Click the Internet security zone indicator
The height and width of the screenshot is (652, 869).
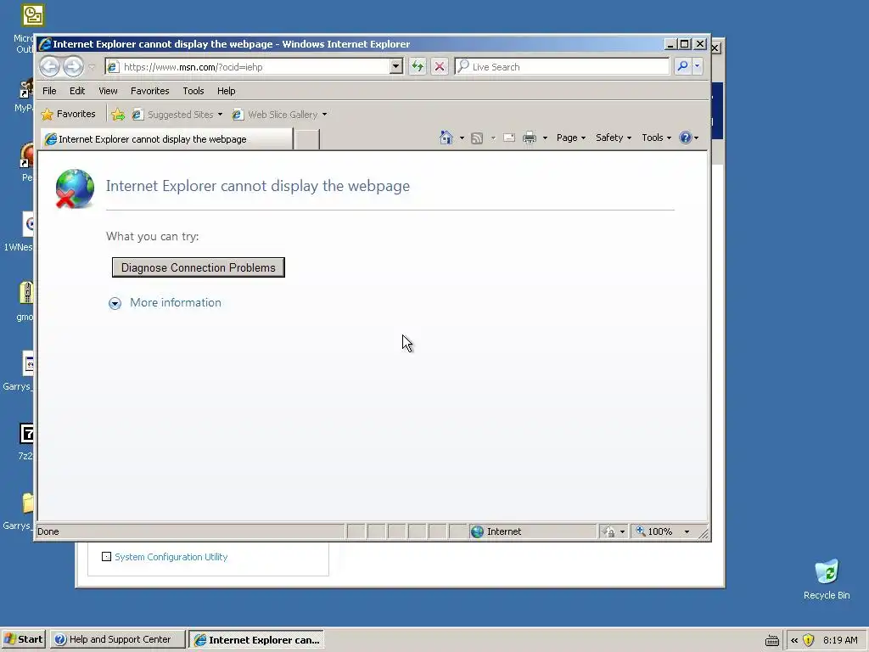[532, 531]
